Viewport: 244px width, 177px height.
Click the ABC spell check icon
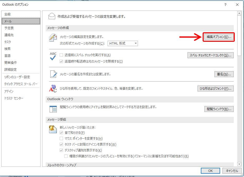pyautogui.click(x=53, y=56)
